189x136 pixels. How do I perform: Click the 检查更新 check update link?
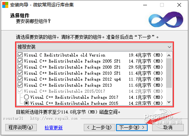(x=54, y=128)
